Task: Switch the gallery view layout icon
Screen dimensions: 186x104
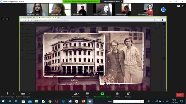Action: pyautogui.click(x=178, y=6)
